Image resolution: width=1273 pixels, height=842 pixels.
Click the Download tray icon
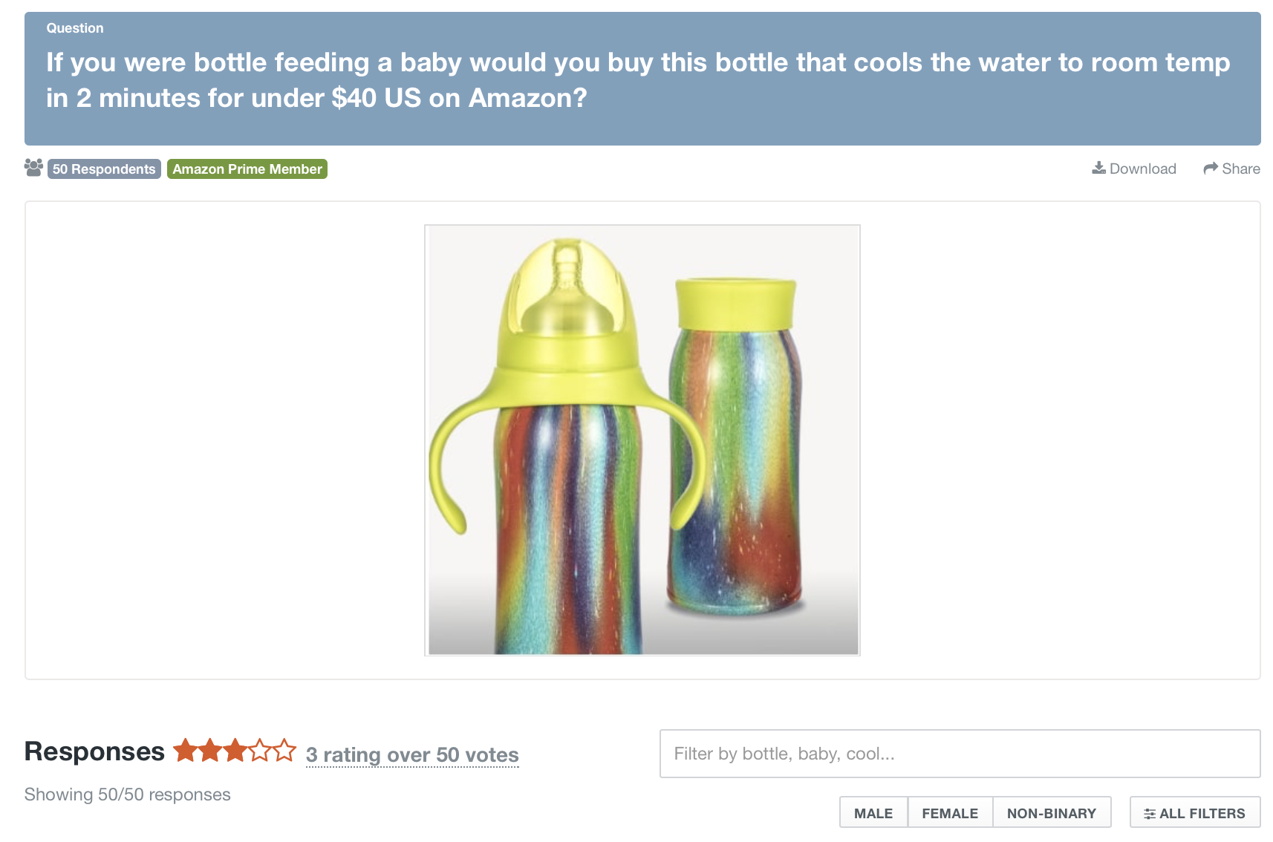[x=1098, y=168]
